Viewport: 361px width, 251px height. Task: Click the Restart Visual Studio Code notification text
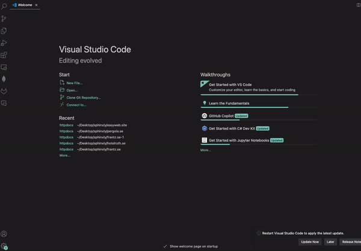pyautogui.click(x=303, y=234)
